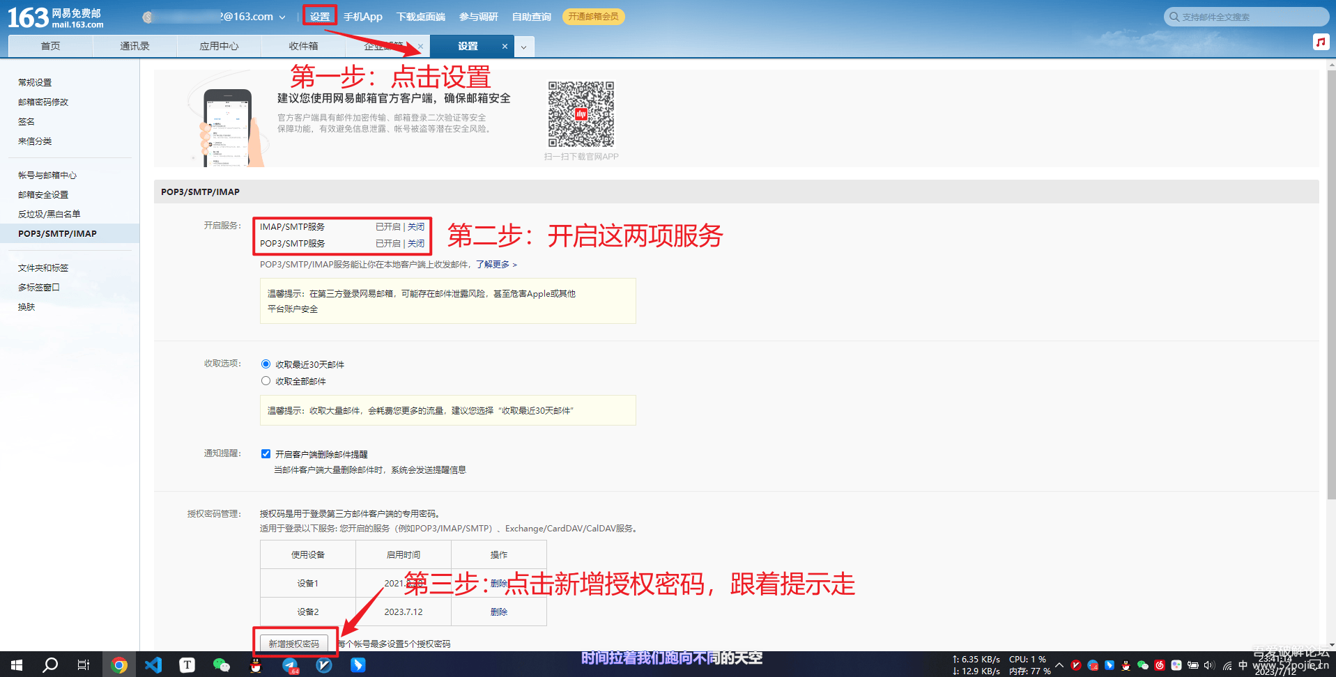The height and width of the screenshot is (677, 1336).
Task: Open 手机App in the header menu
Action: pos(362,17)
